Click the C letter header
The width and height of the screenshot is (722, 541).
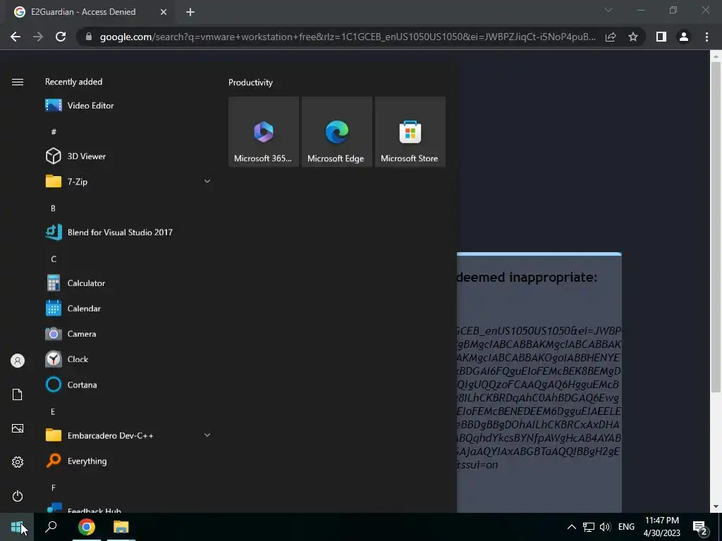[54, 259]
